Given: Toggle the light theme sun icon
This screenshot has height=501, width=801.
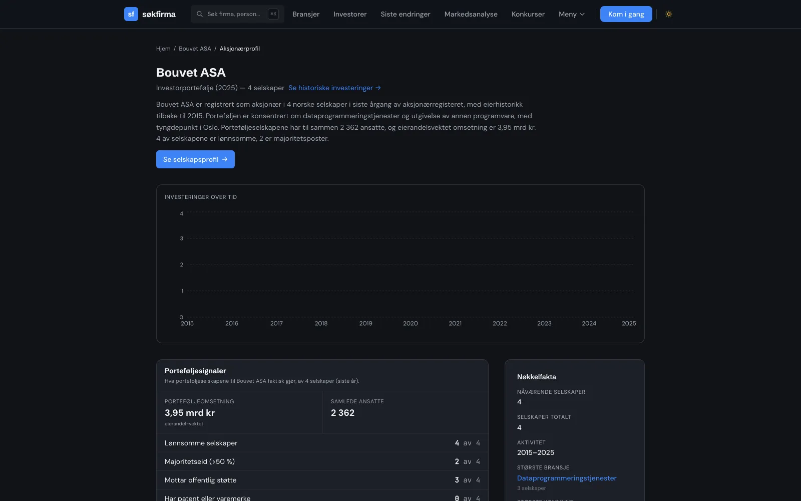Looking at the screenshot, I should pyautogui.click(x=669, y=14).
